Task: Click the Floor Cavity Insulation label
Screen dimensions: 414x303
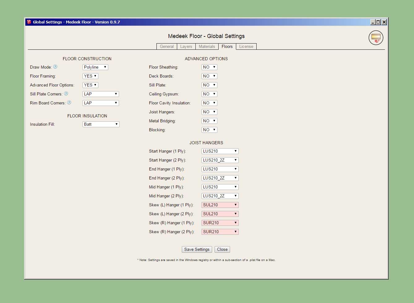Action: click(170, 103)
